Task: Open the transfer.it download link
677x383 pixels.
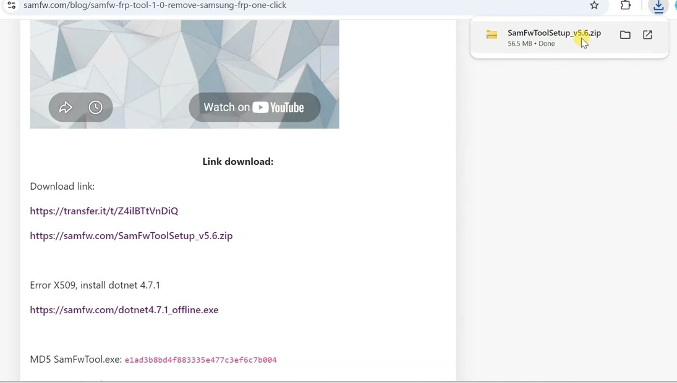Action: click(104, 211)
